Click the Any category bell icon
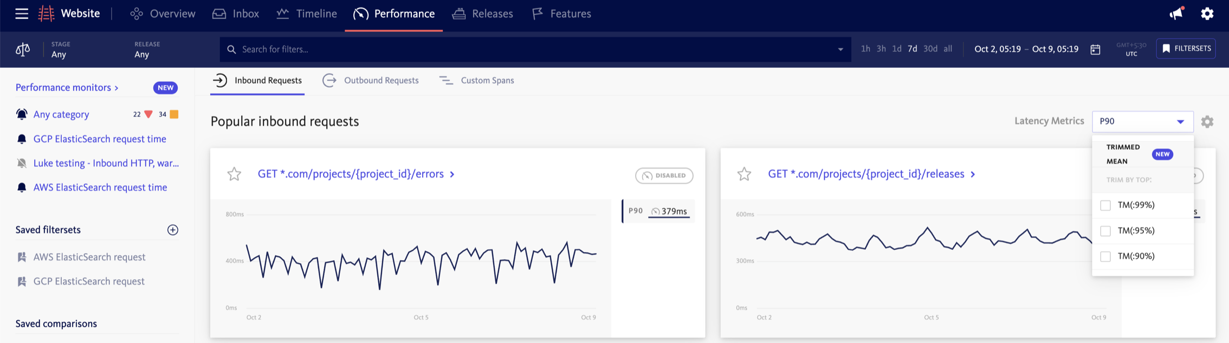The image size is (1229, 343). tap(22, 114)
